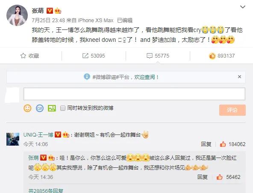Expand the post options chevron at top right

coord(243,7)
